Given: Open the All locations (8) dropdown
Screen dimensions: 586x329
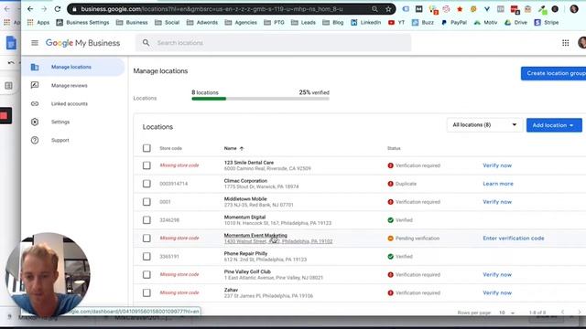Looking at the screenshot, I should 484,125.
